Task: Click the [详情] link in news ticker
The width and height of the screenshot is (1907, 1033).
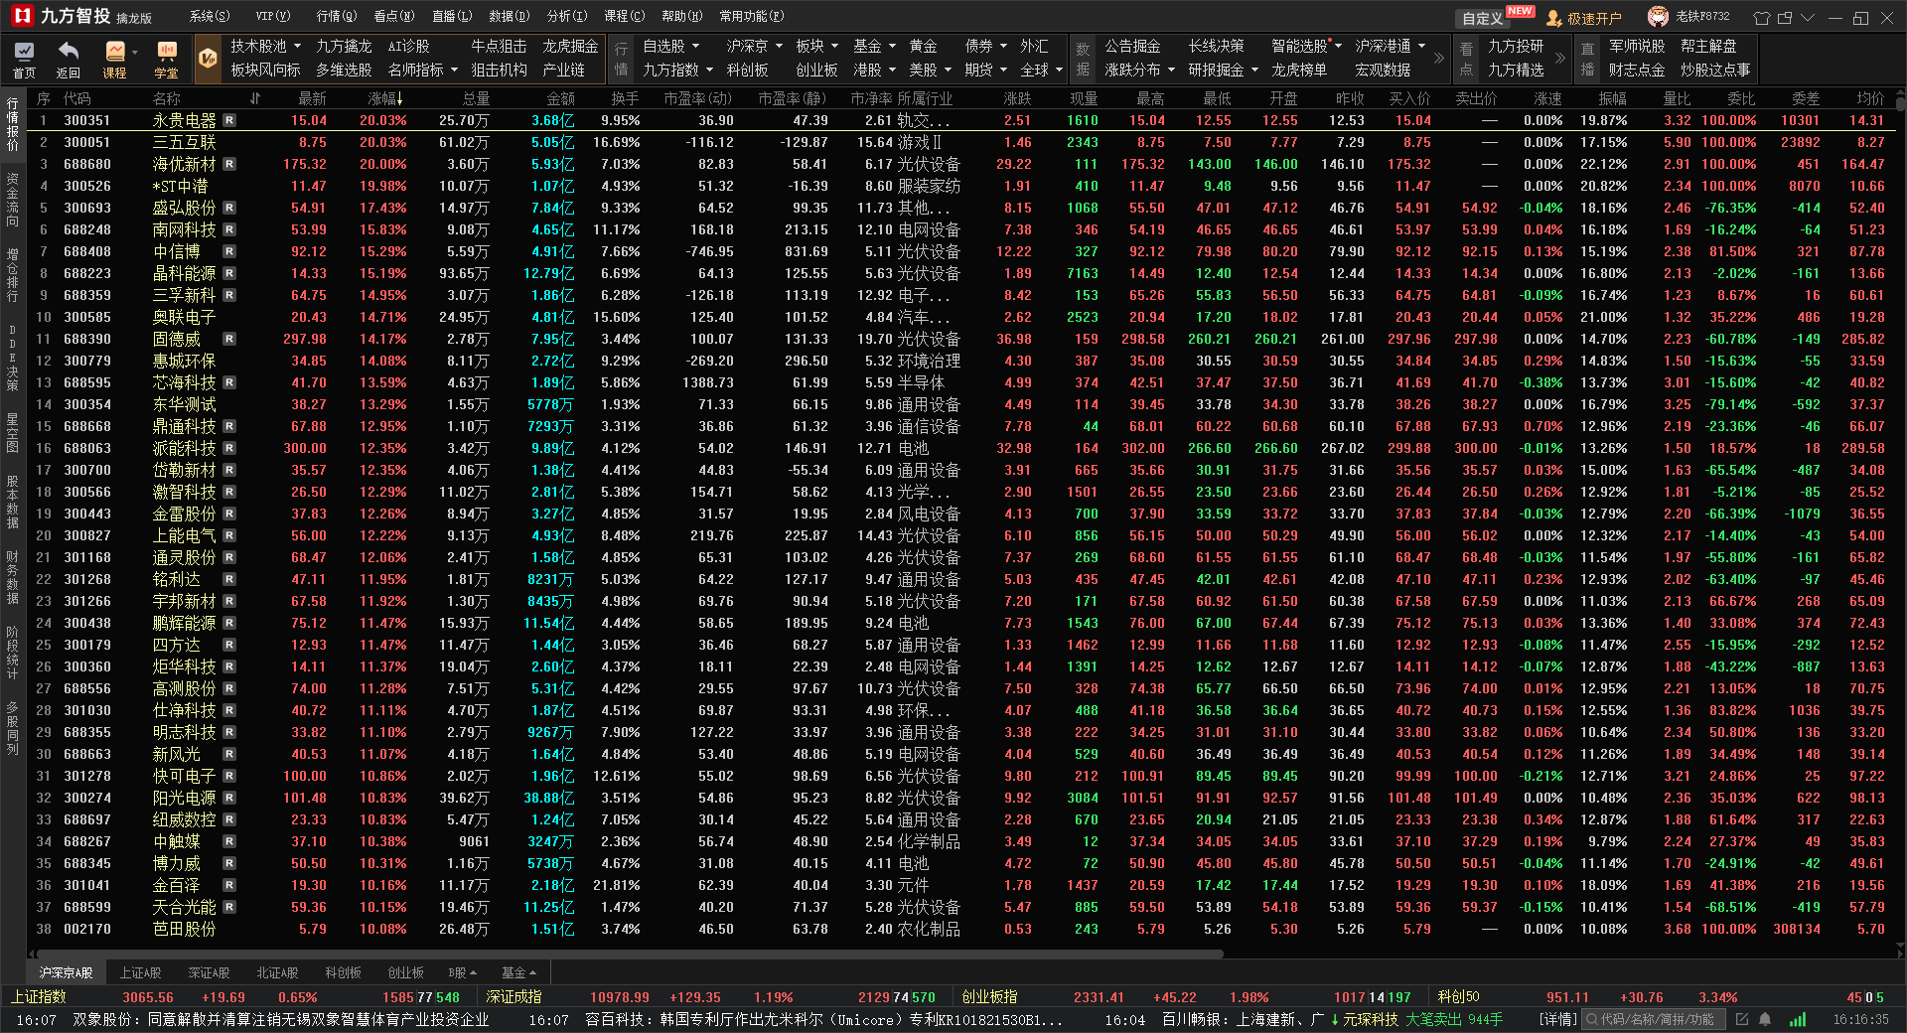Action: [x=1558, y=1019]
